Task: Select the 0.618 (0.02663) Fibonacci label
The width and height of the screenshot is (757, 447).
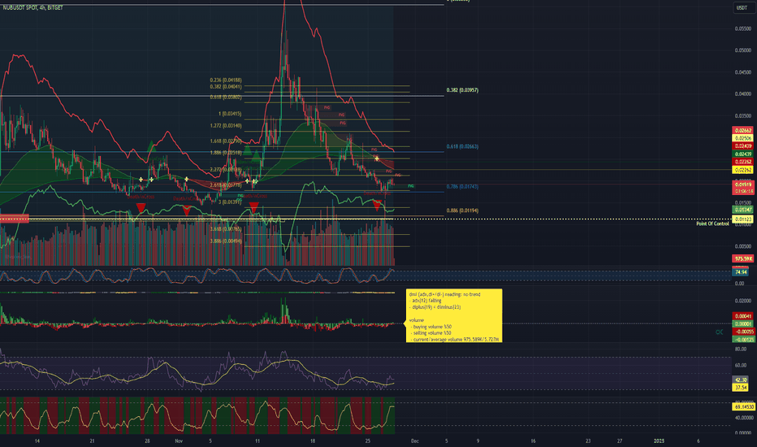Action: [462, 146]
